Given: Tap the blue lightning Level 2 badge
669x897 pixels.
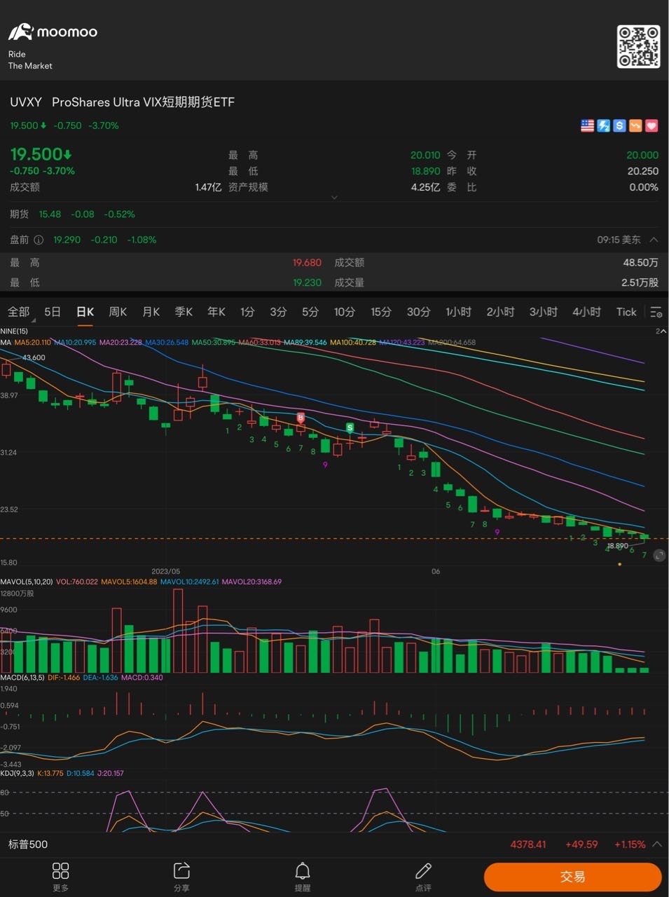Looking at the screenshot, I should tap(603, 125).
